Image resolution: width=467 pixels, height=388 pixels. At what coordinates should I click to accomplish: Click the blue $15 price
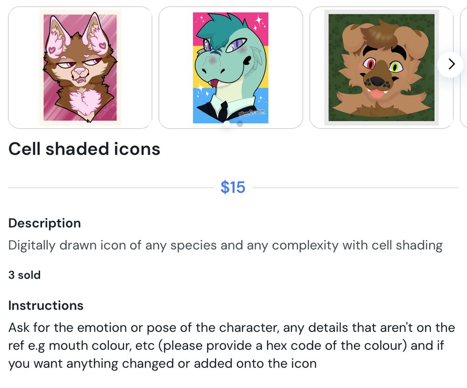233,187
